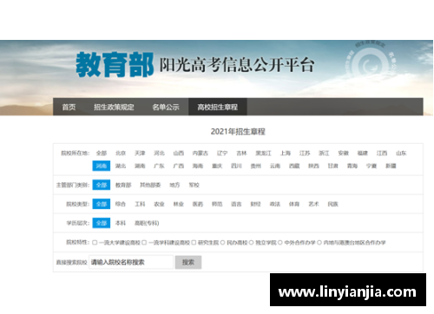Choose 师范 school type
The width and height of the screenshot is (434, 314).
point(217,204)
